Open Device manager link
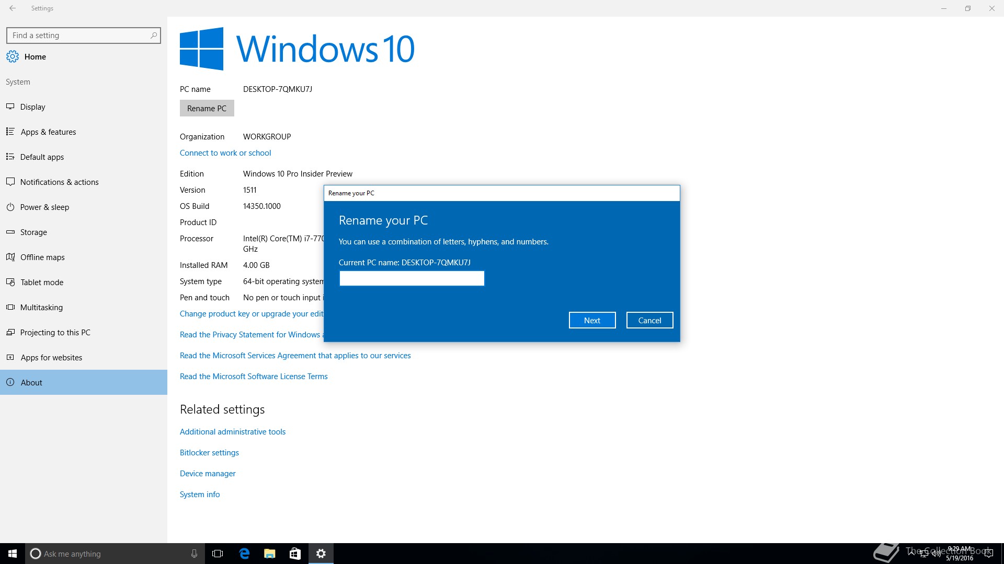Image resolution: width=1004 pixels, height=564 pixels. [208, 474]
